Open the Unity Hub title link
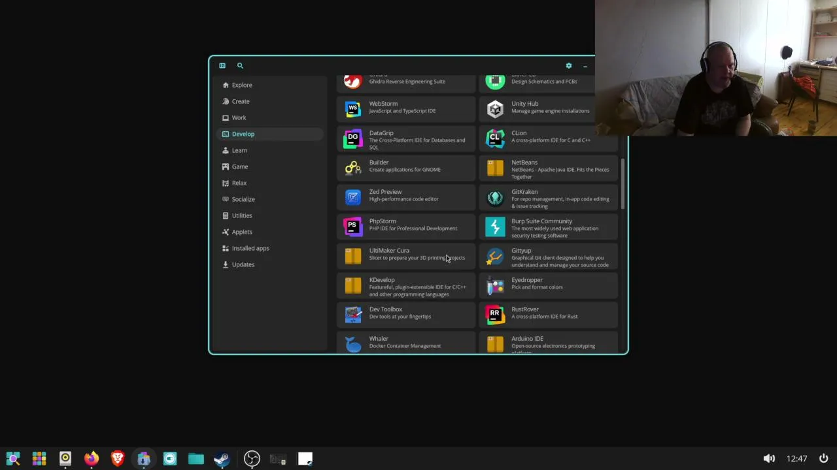This screenshot has width=837, height=470. click(x=524, y=103)
